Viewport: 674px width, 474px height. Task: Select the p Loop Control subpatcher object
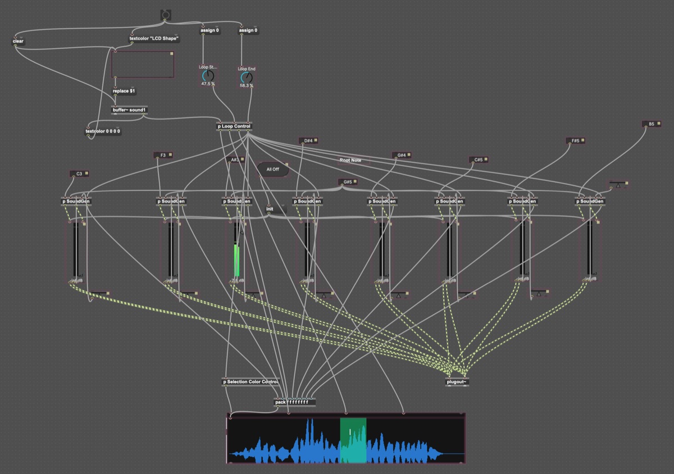[234, 126]
